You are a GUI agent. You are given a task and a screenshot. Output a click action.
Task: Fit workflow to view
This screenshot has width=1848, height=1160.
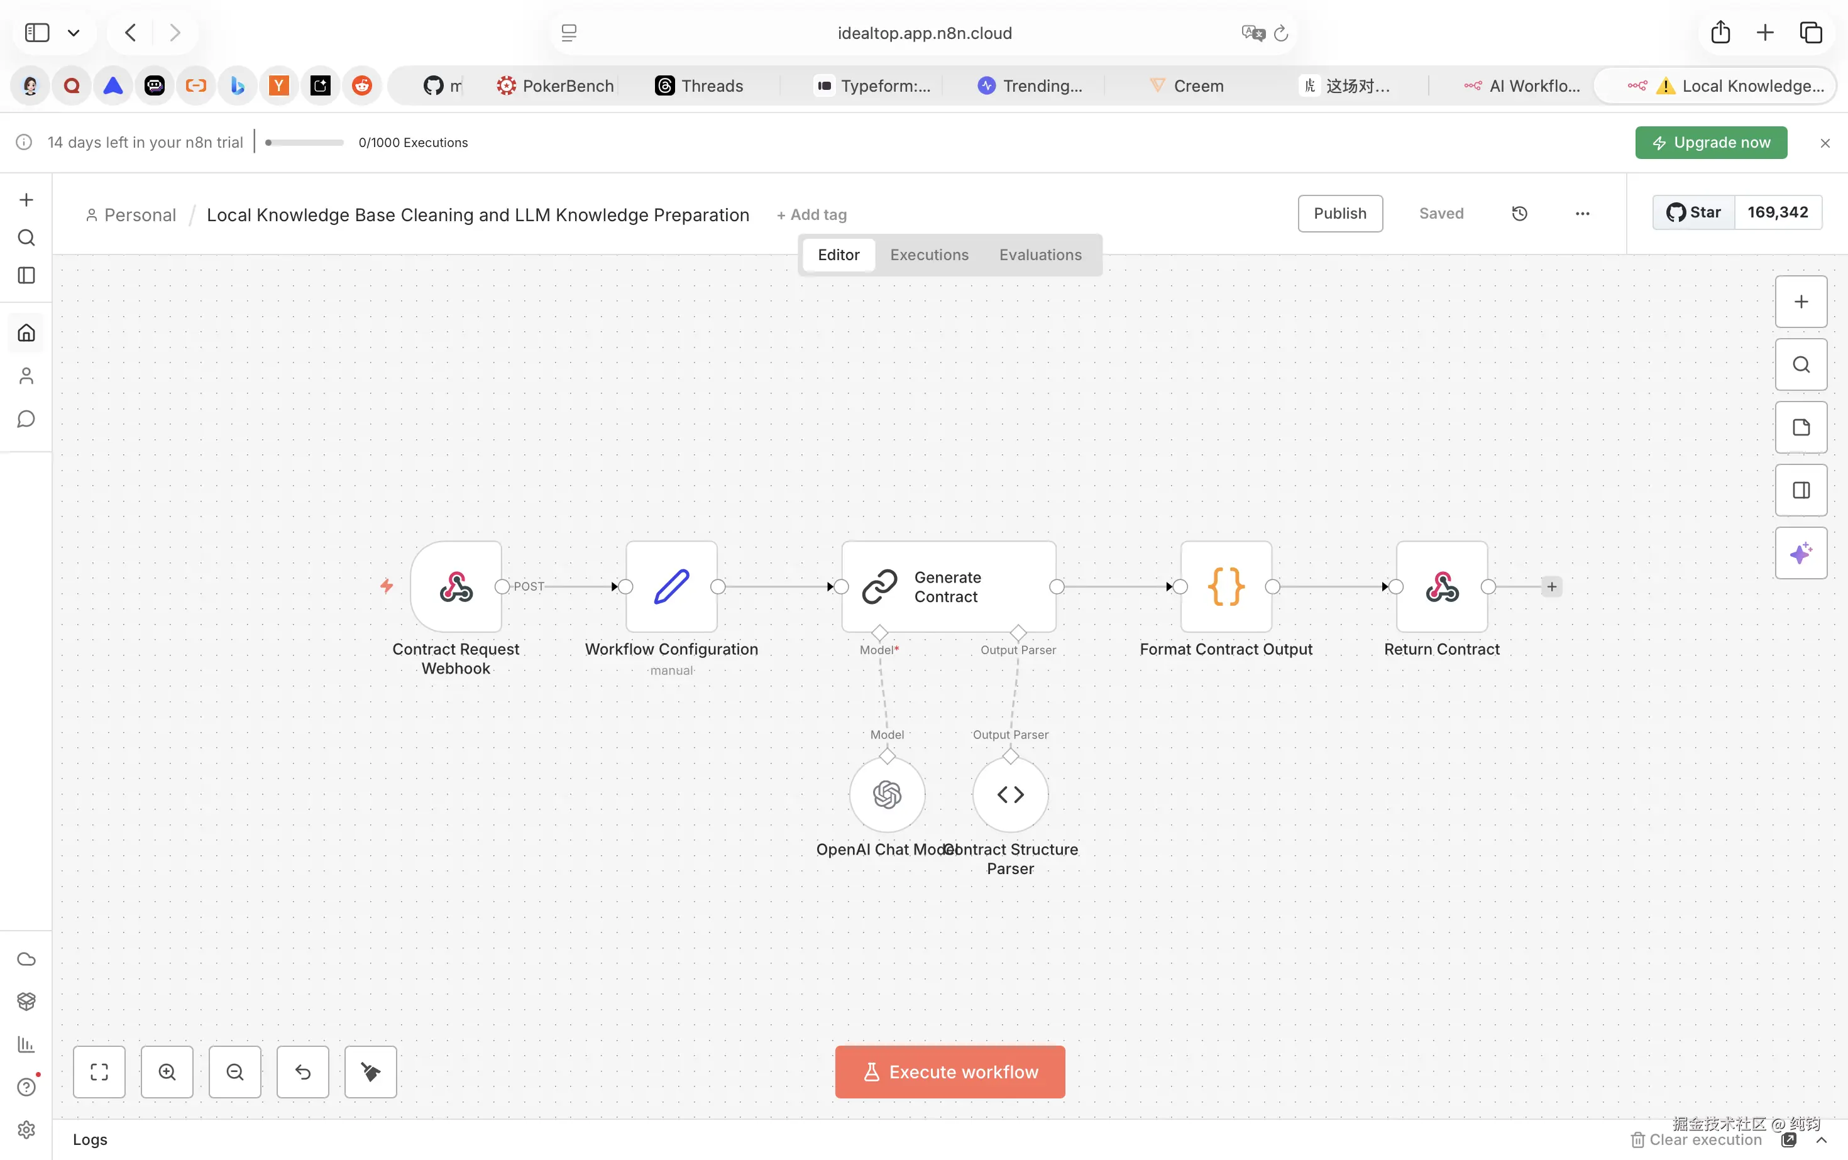(x=99, y=1072)
